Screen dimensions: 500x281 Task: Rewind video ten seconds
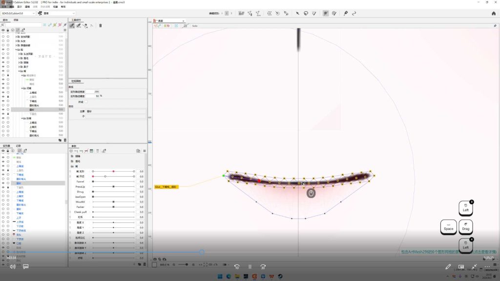(x=237, y=267)
